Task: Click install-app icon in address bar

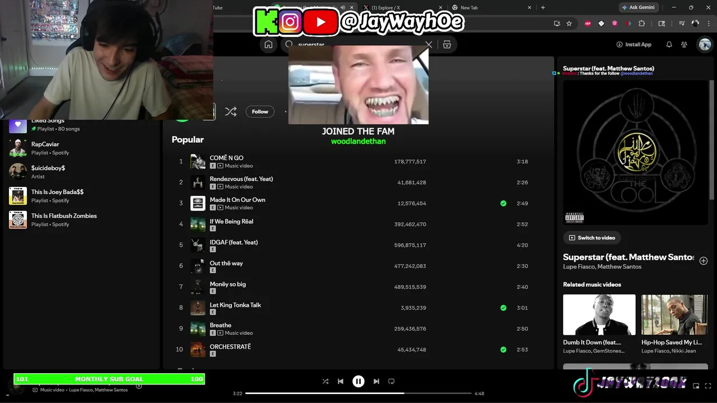Action: pyautogui.click(x=557, y=24)
